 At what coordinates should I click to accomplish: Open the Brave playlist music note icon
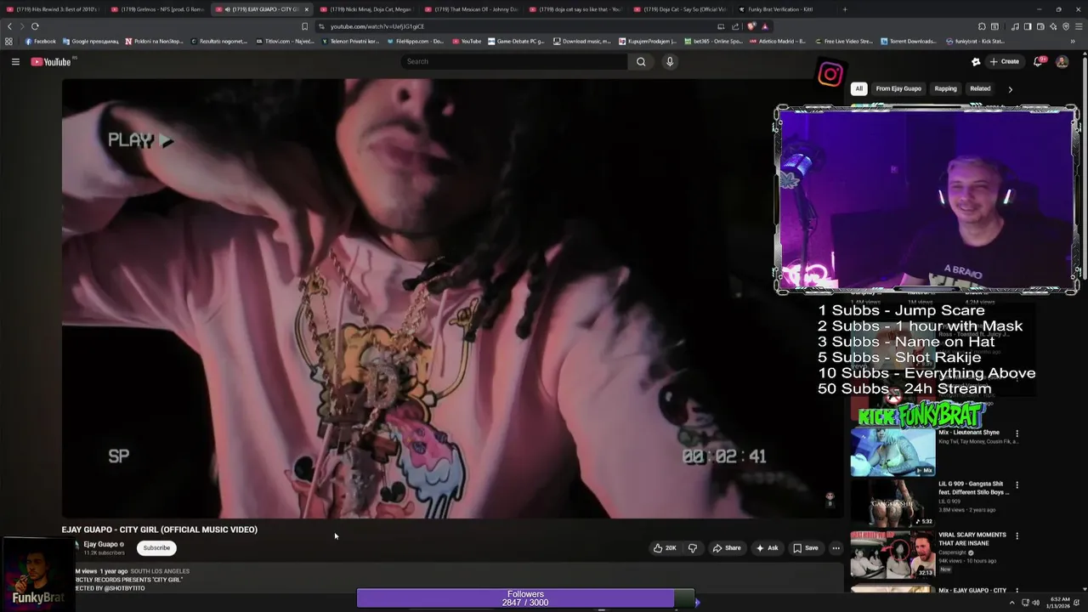(x=1015, y=26)
